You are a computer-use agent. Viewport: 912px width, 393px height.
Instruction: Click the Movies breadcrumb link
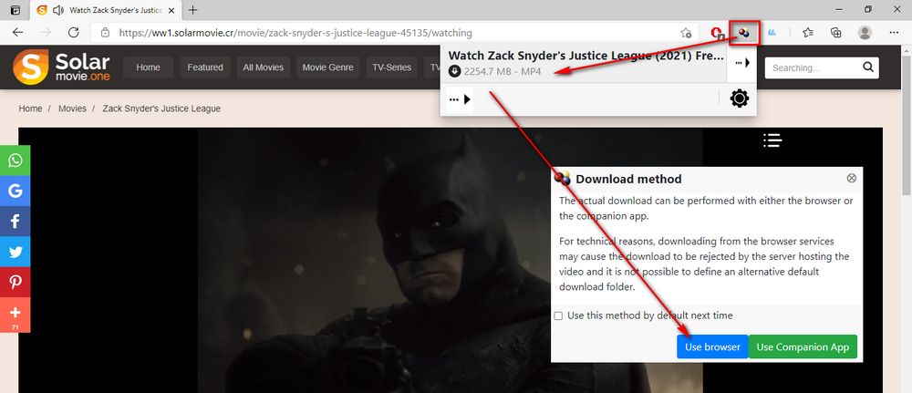click(72, 109)
